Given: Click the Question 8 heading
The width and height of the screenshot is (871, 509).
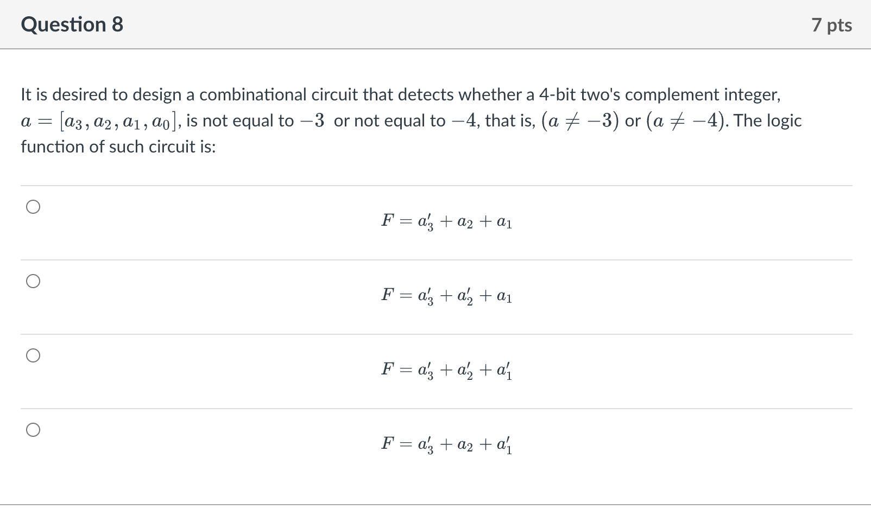Looking at the screenshot, I should (x=72, y=24).
